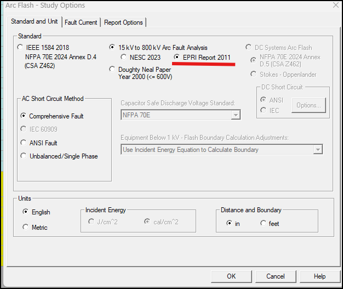Set distance and boundary to inches
The width and height of the screenshot is (343, 289).
pyautogui.click(x=229, y=224)
